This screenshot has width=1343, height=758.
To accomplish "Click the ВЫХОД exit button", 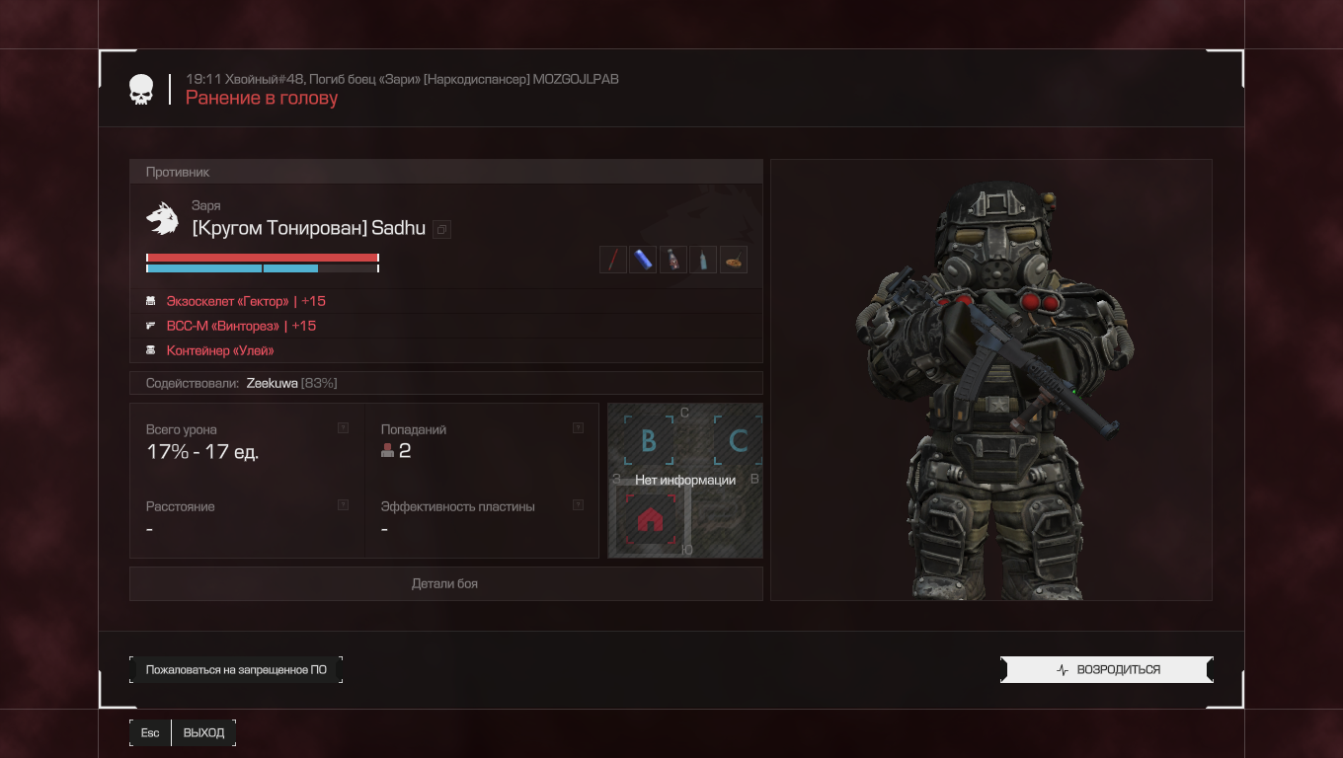I will tap(203, 732).
